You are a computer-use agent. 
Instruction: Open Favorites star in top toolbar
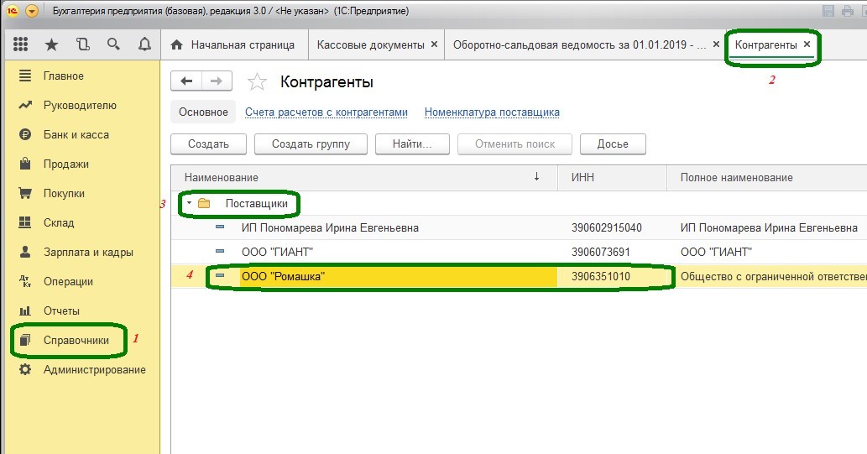(x=51, y=44)
